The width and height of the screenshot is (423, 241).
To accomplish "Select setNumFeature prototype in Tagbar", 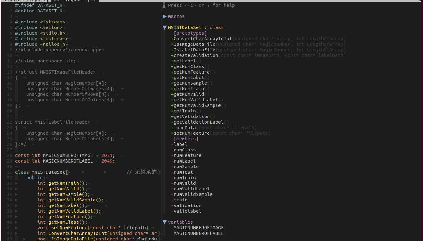I will [x=192, y=133].
